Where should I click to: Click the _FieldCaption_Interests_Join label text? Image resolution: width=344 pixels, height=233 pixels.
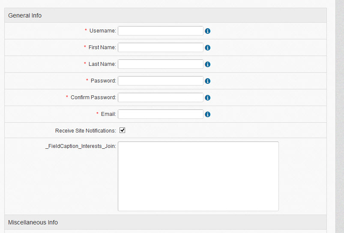(81, 146)
